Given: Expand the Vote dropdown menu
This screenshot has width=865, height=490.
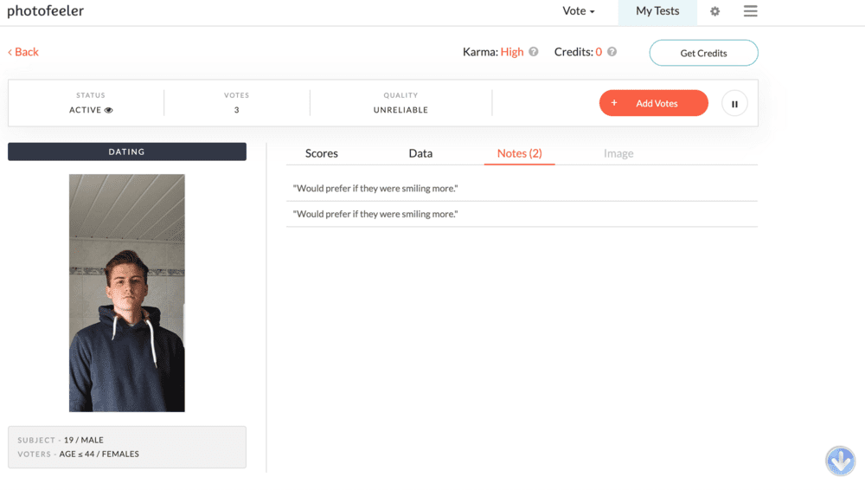Looking at the screenshot, I should pos(579,11).
